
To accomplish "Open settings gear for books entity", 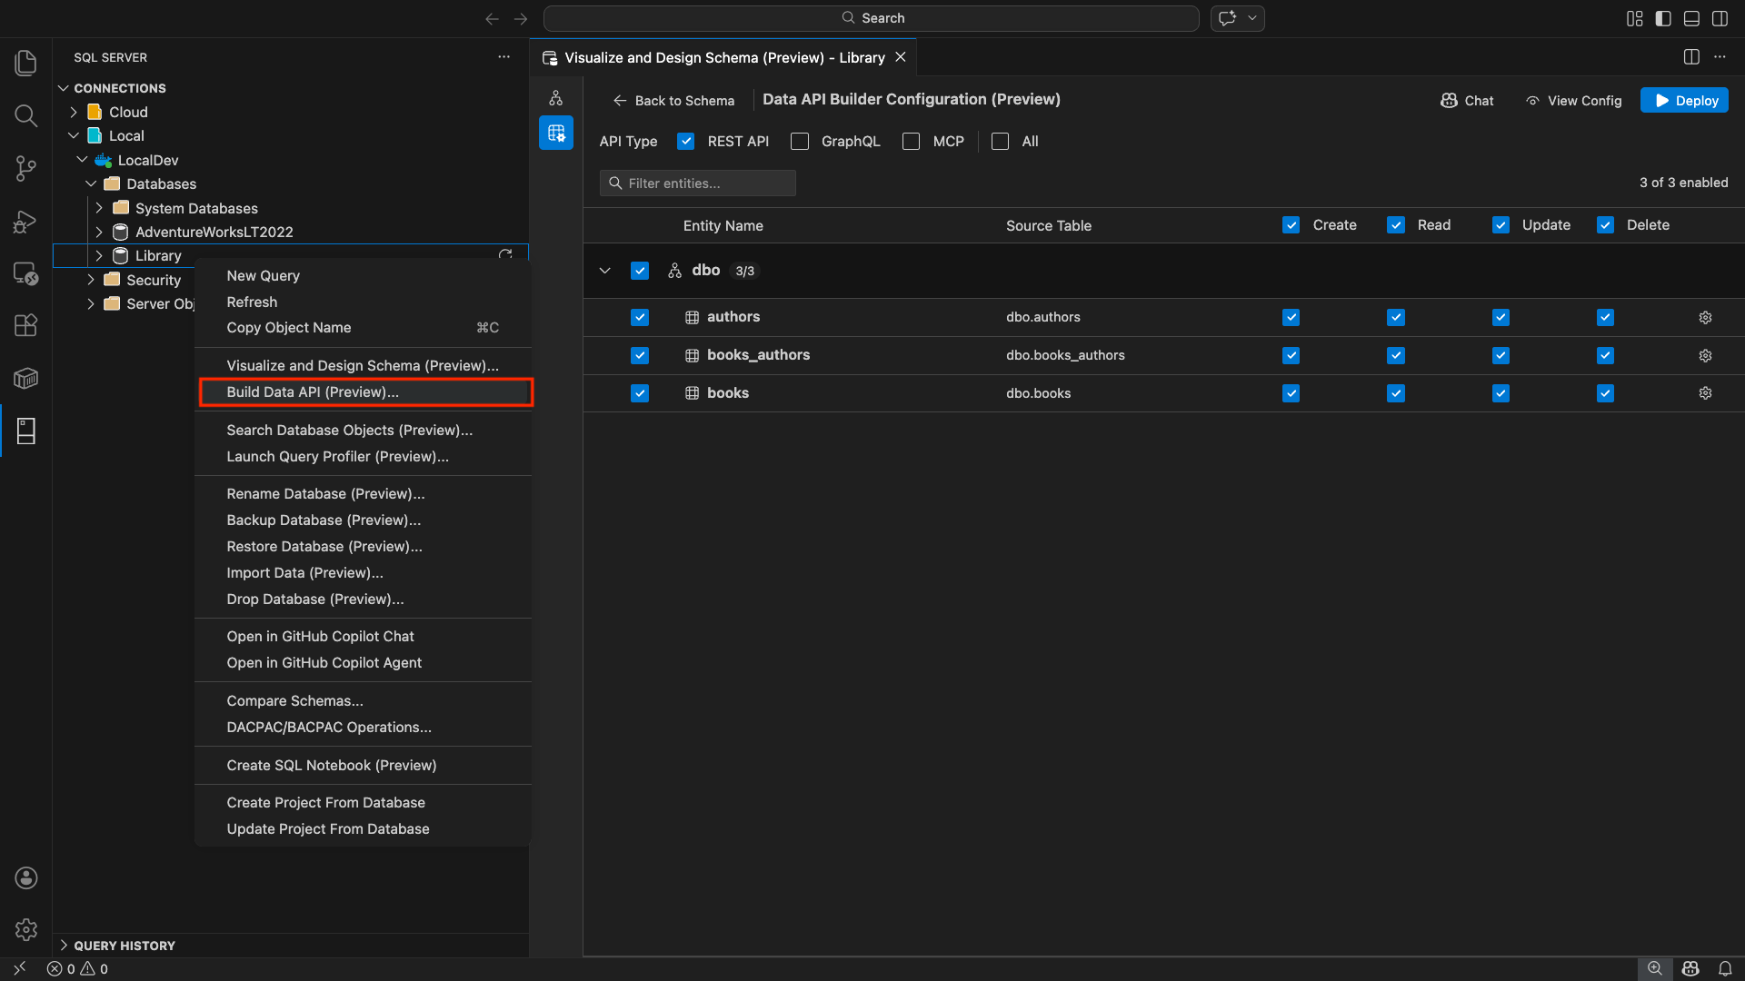I will (1705, 393).
